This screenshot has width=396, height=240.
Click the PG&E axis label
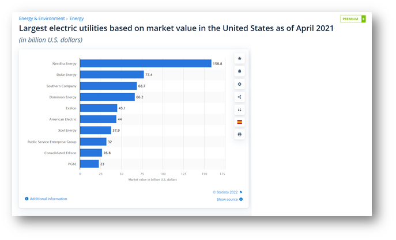coord(72,164)
